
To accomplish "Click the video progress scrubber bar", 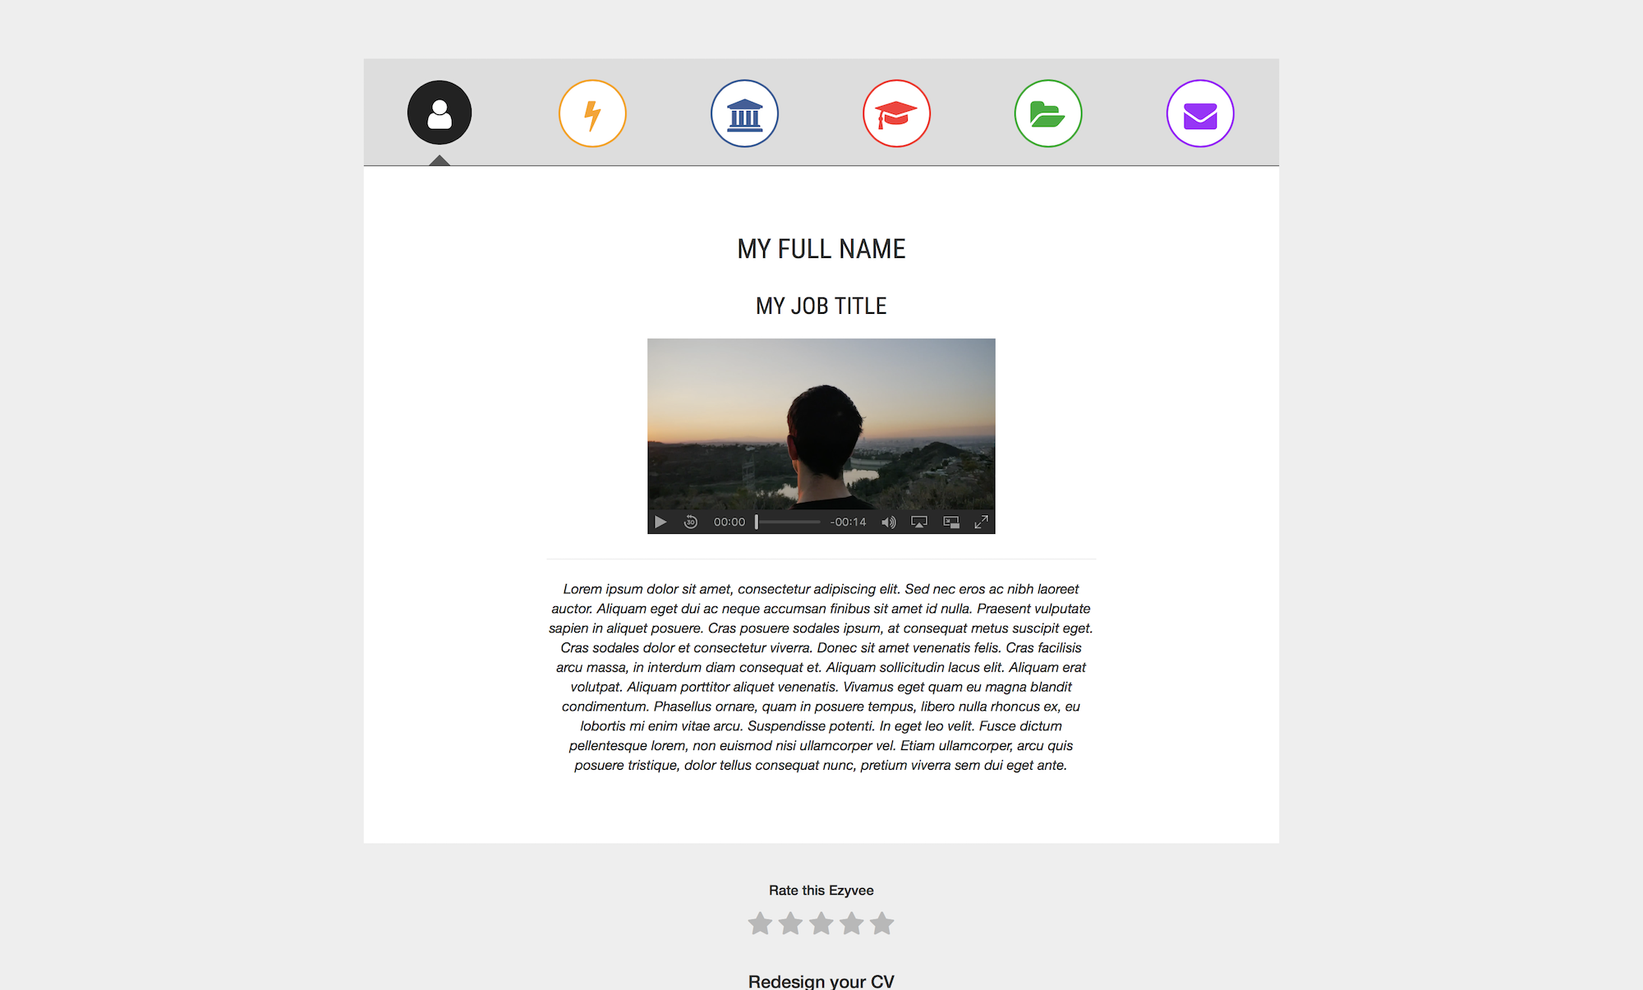I will tap(788, 522).
